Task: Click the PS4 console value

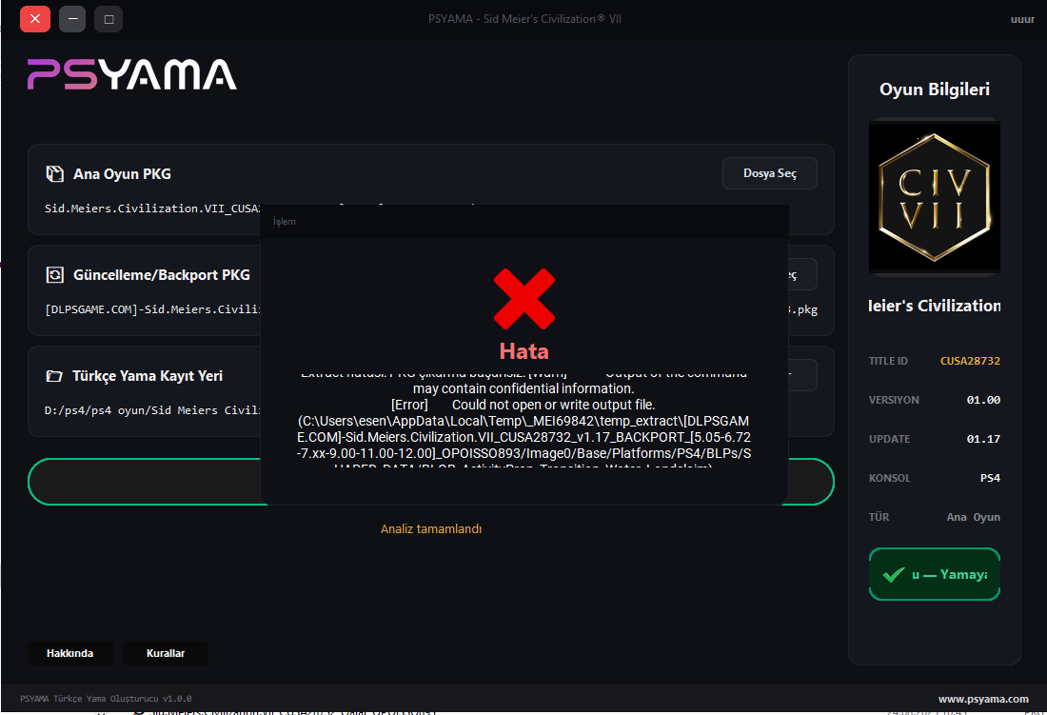Action: click(x=990, y=478)
